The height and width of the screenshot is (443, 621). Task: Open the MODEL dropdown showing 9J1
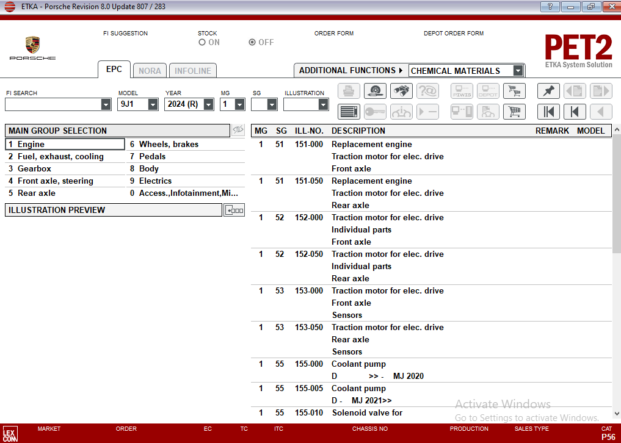pyautogui.click(x=153, y=104)
